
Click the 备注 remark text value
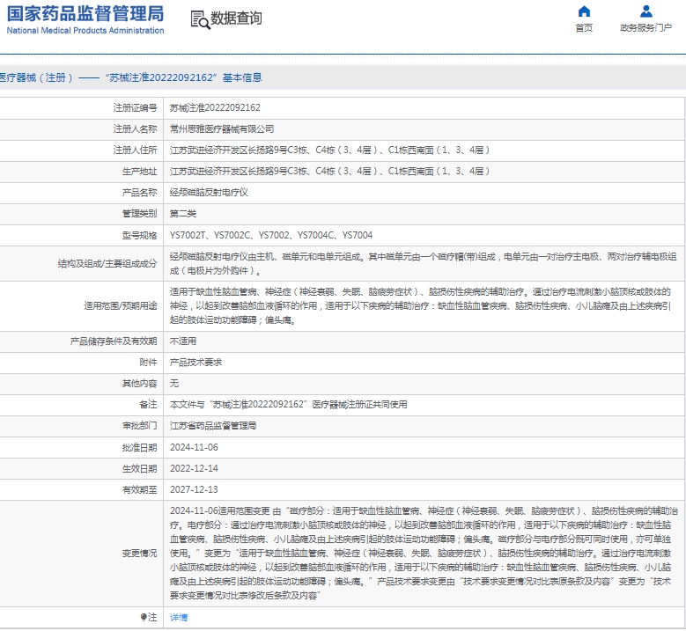pyautogui.click(x=288, y=405)
